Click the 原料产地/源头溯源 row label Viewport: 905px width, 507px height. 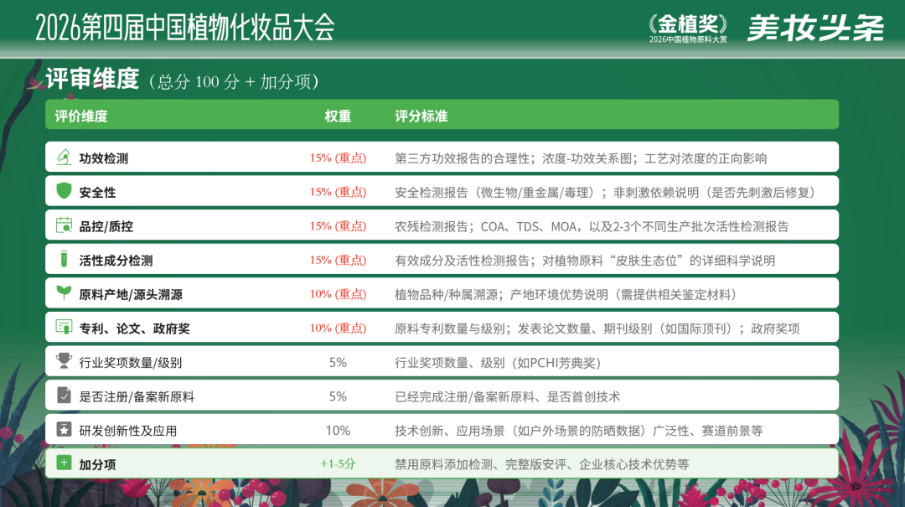131,294
